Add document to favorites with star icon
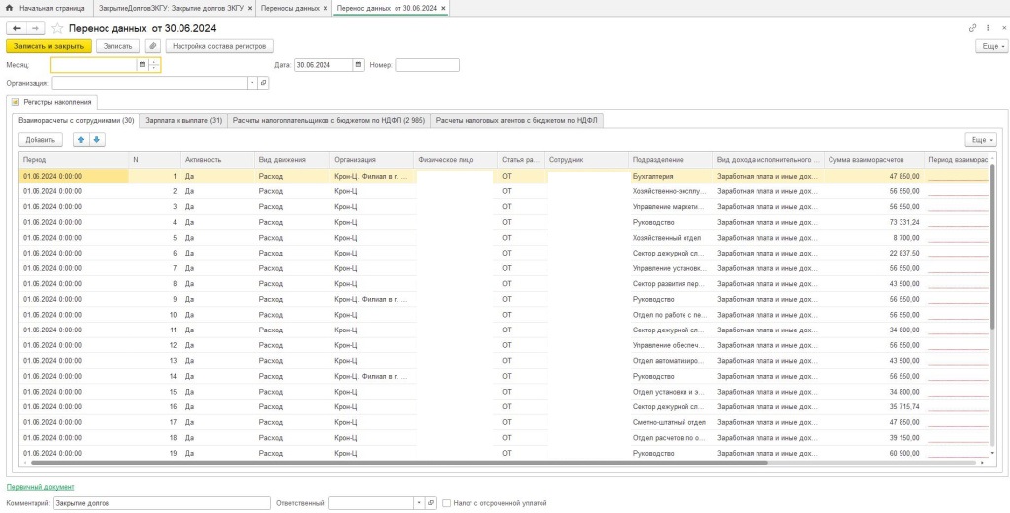Screen dimensions: 1010x513 point(58,28)
